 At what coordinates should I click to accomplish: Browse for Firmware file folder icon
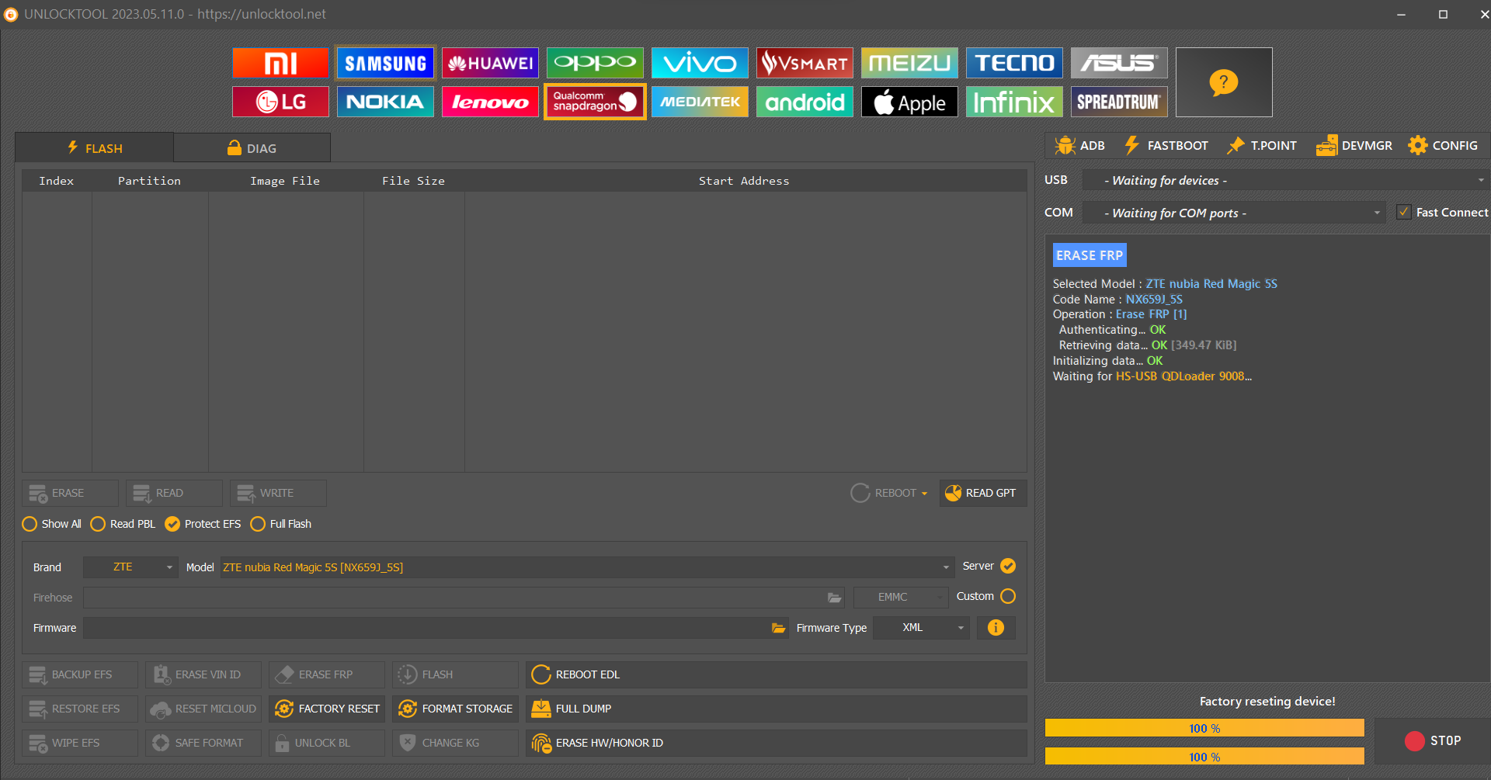coord(778,628)
